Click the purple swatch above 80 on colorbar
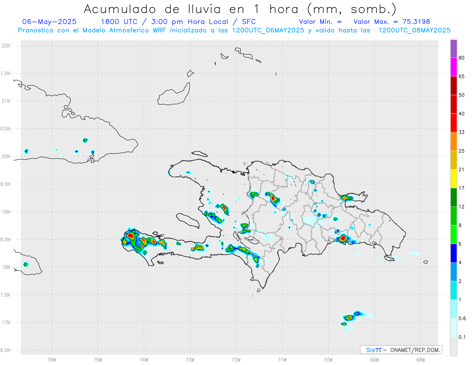 (x=454, y=49)
